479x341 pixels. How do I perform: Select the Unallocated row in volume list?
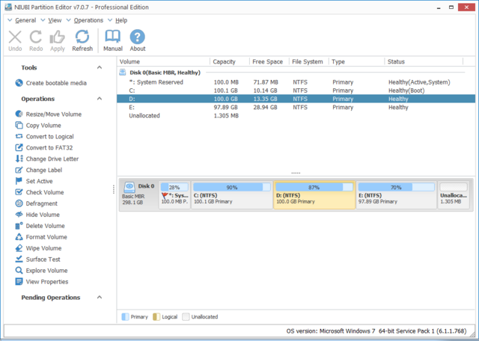(296, 116)
